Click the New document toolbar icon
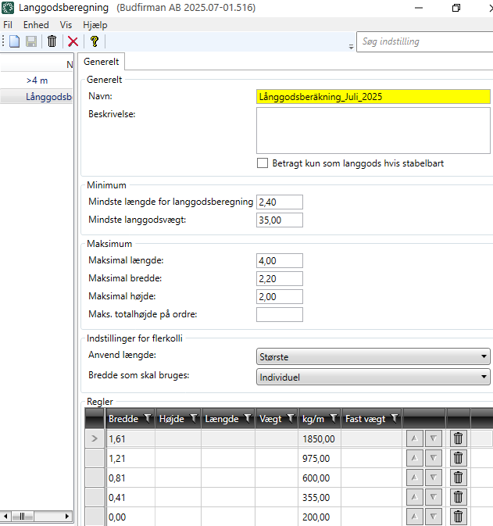493x526 pixels. pos(14,41)
